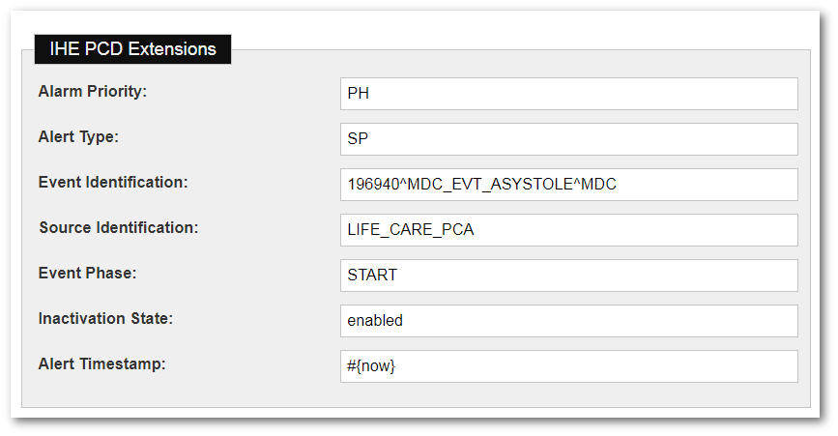Select the Event Identification input field

click(568, 185)
